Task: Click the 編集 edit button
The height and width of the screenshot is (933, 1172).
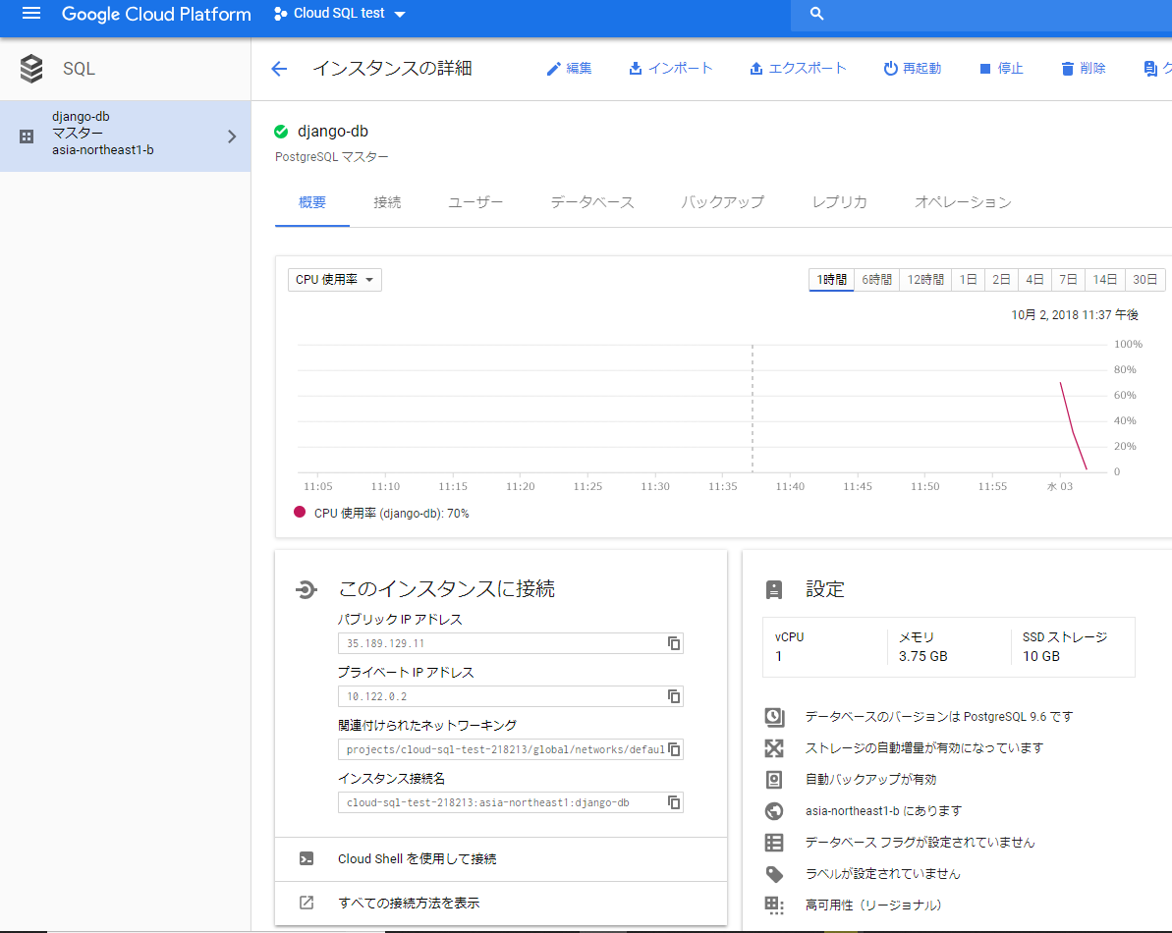Action: 569,69
